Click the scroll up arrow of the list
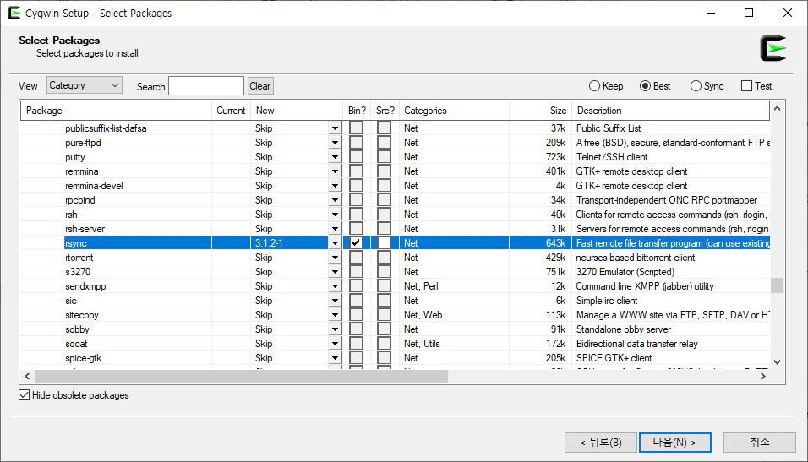The image size is (808, 462). point(777,108)
